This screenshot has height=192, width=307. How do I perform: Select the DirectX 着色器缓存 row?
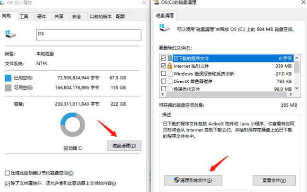(x=227, y=81)
